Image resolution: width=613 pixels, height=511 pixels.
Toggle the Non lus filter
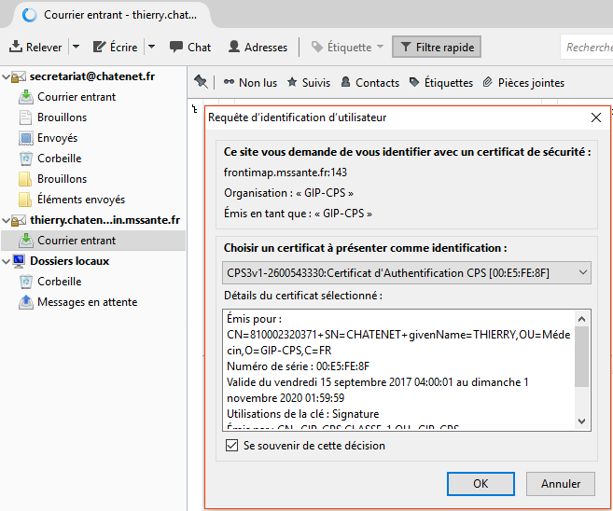tap(250, 82)
